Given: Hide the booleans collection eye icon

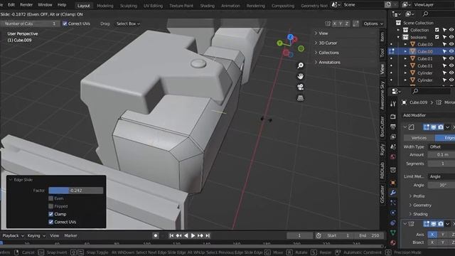Looking at the screenshot, I should pos(451,37).
